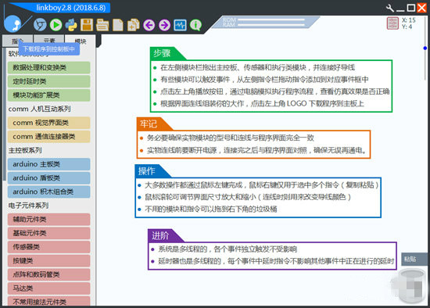Open 模块功能扩展类 category
Image resolution: width=430 pixels, height=308 pixels.
pos(48,95)
